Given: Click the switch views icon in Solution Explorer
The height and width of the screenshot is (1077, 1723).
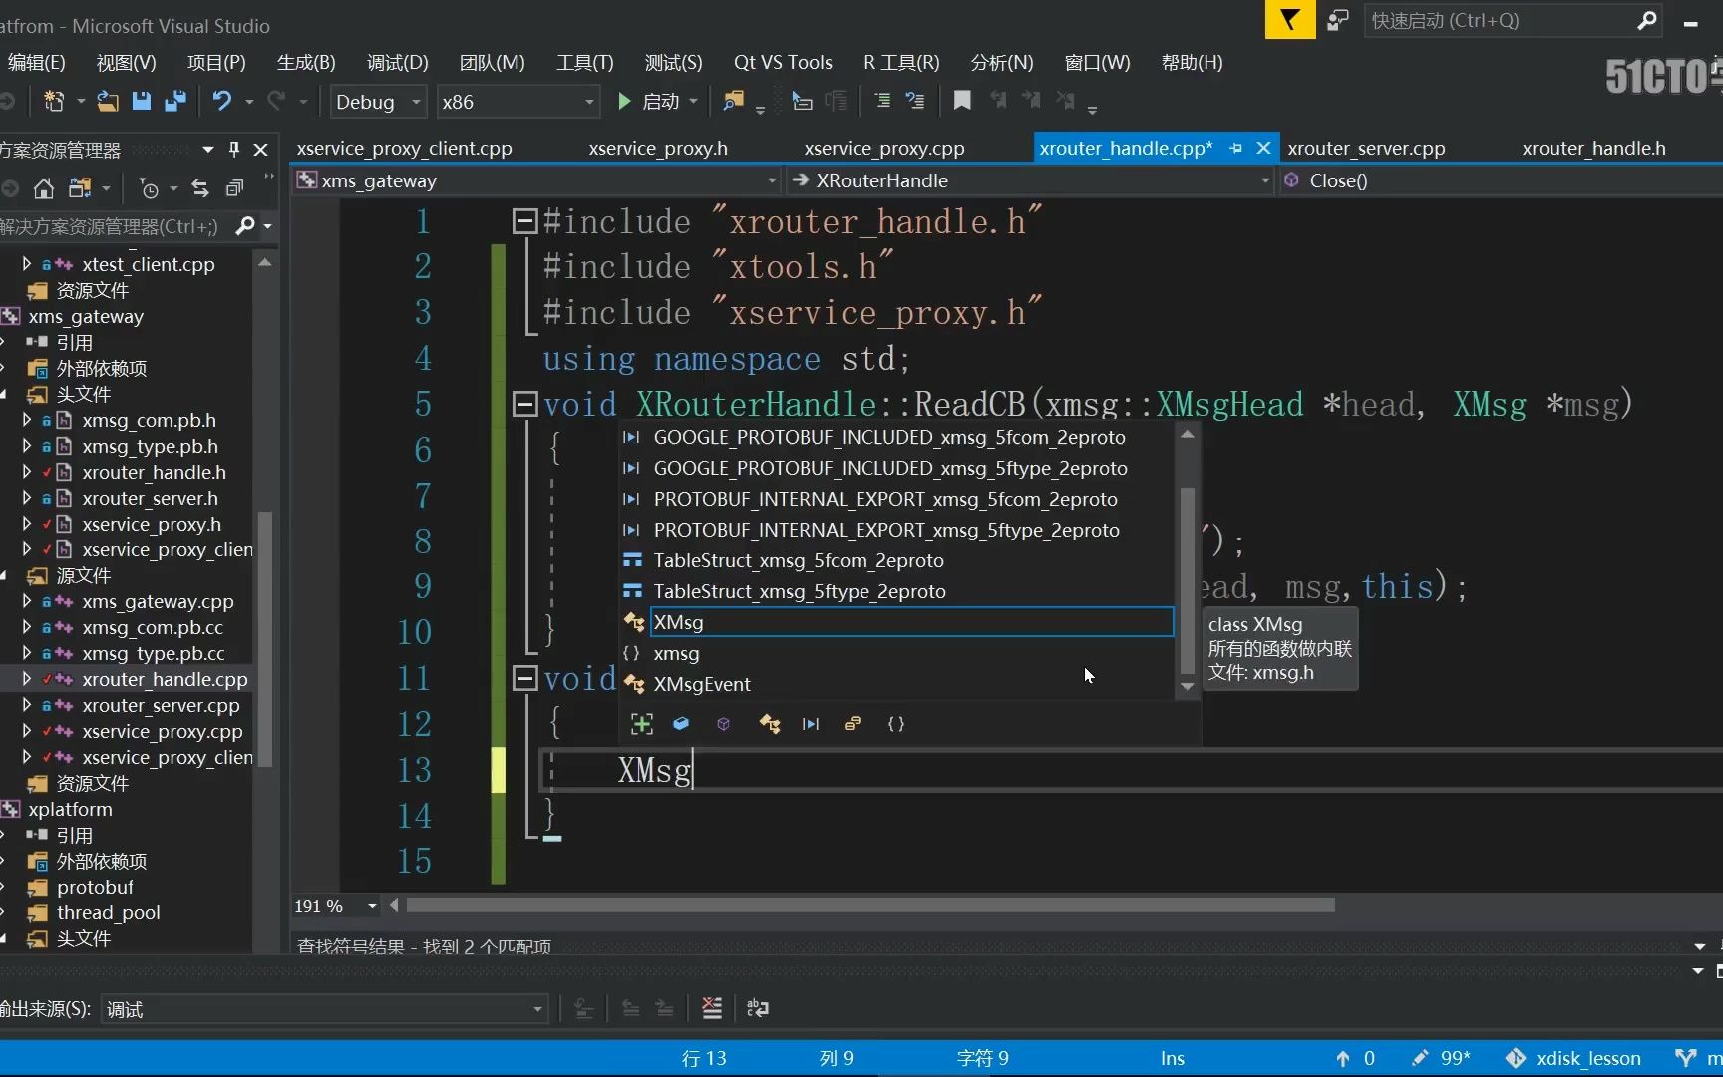Looking at the screenshot, I should click(80, 188).
